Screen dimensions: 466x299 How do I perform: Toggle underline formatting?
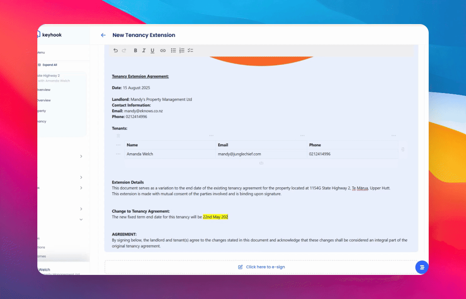click(x=153, y=50)
